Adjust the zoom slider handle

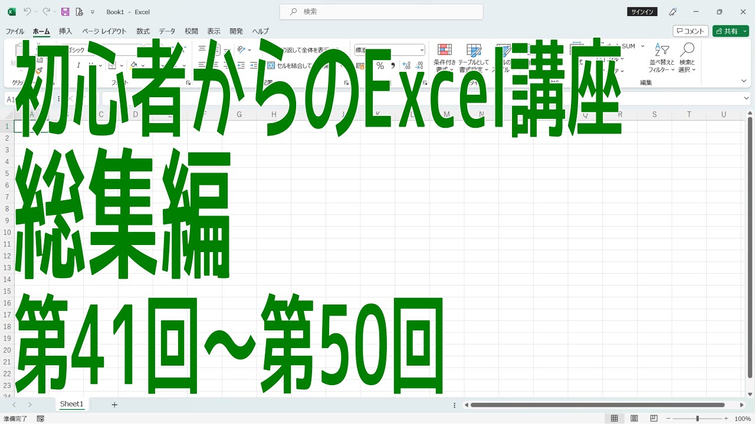697,419
